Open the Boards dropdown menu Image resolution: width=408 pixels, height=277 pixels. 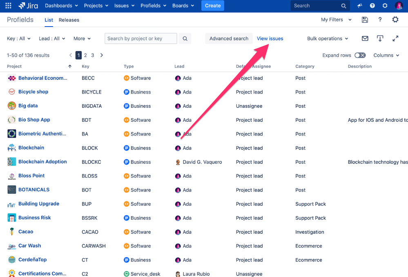(x=183, y=5)
